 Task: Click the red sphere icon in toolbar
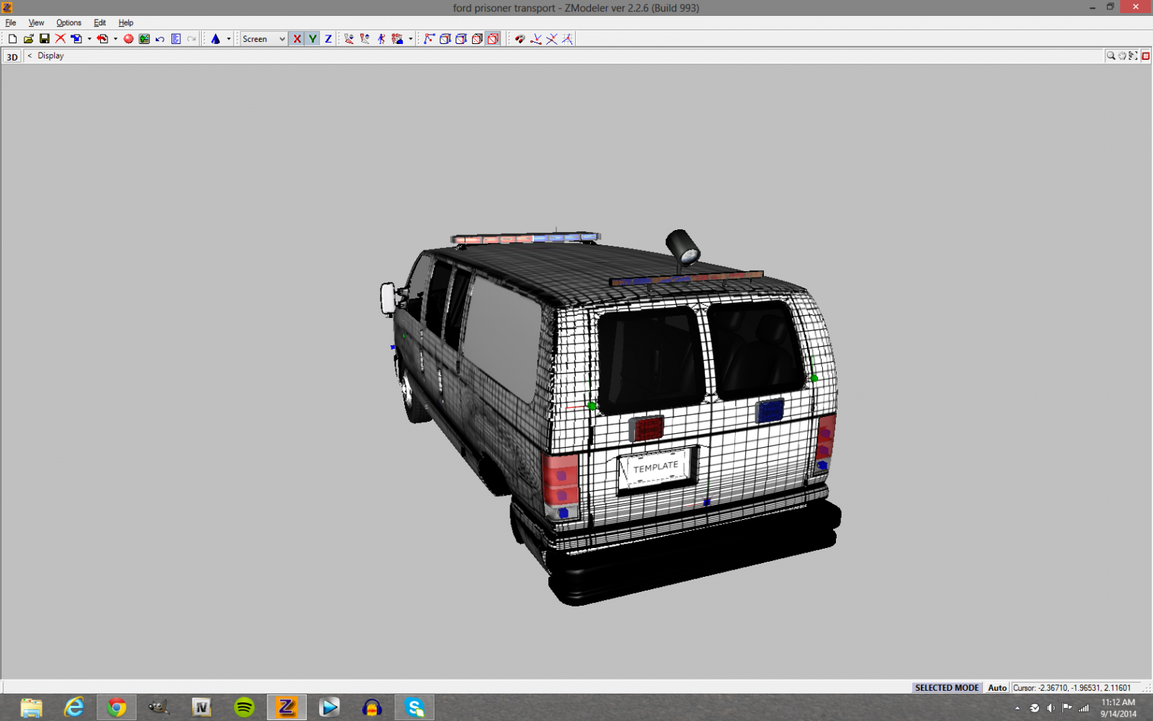[x=128, y=39]
